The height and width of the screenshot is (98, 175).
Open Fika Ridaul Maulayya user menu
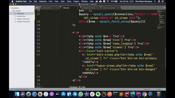tap(144, 1)
